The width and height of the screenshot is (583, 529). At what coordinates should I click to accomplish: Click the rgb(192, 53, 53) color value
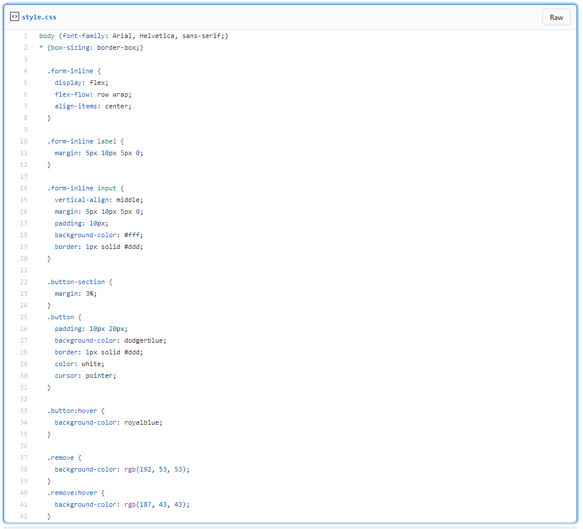[157, 469]
